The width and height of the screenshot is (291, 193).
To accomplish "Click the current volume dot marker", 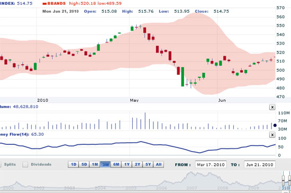I will (275, 125).
